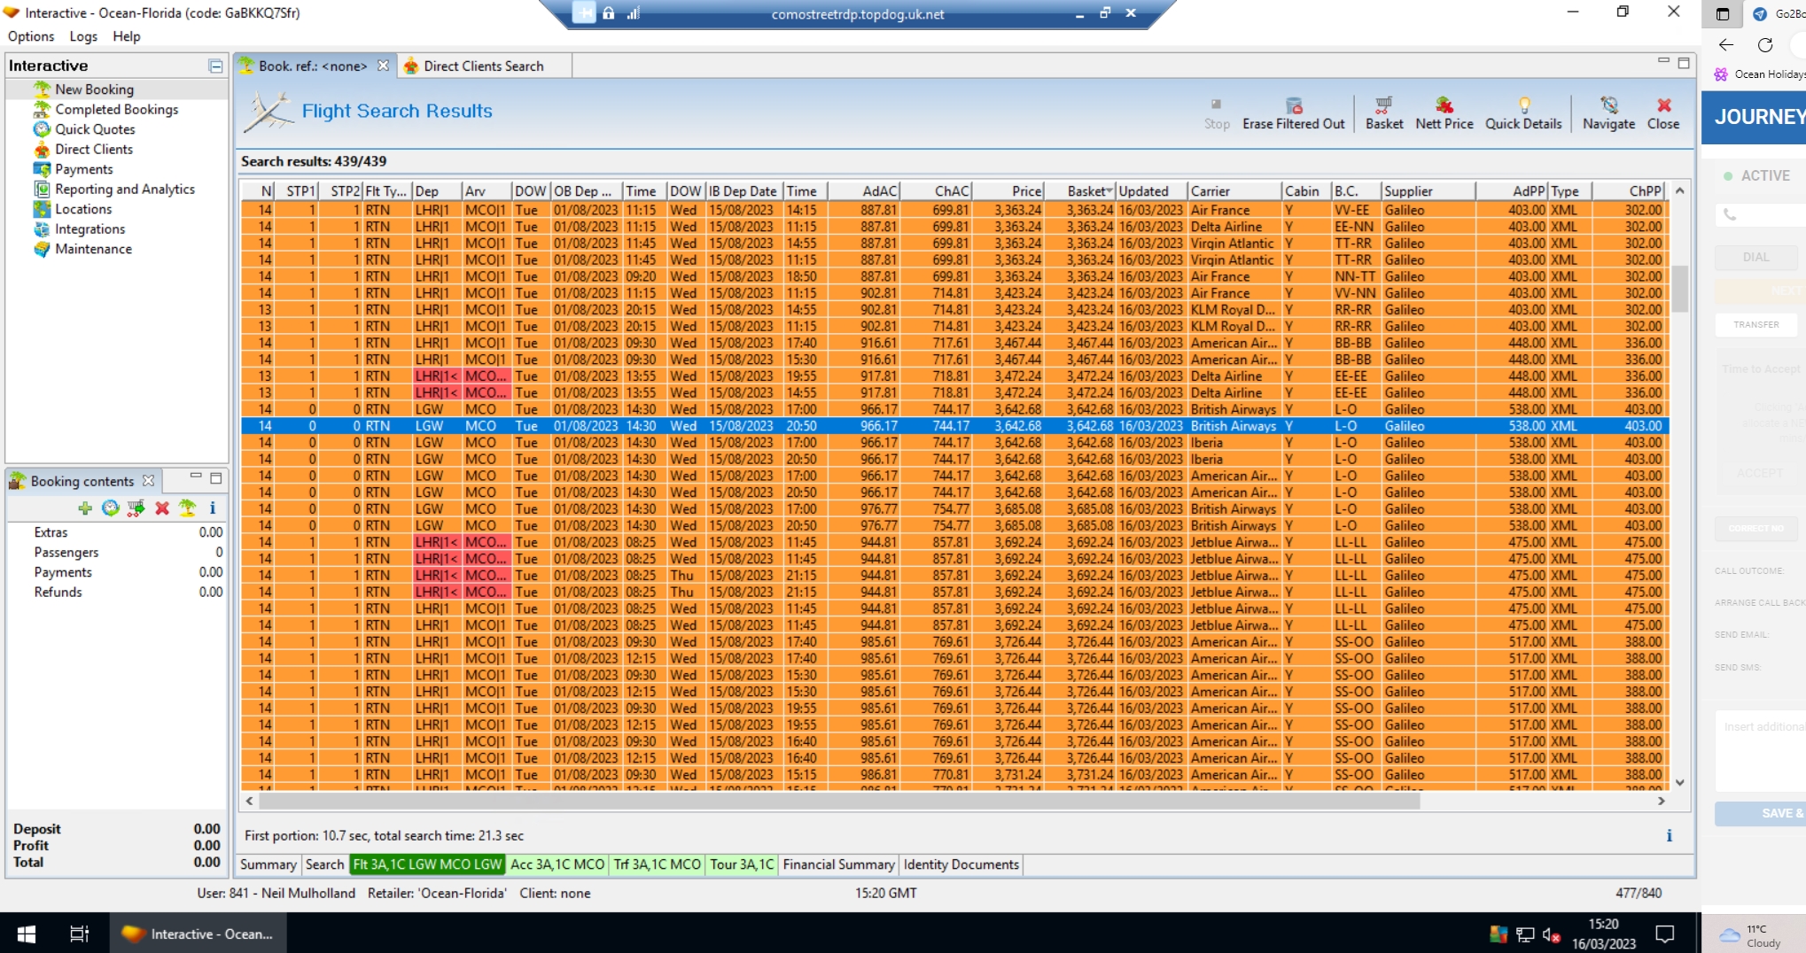Screen dimensions: 1806x953
Task: Click info icon beside search time
Action: pos(1670,835)
